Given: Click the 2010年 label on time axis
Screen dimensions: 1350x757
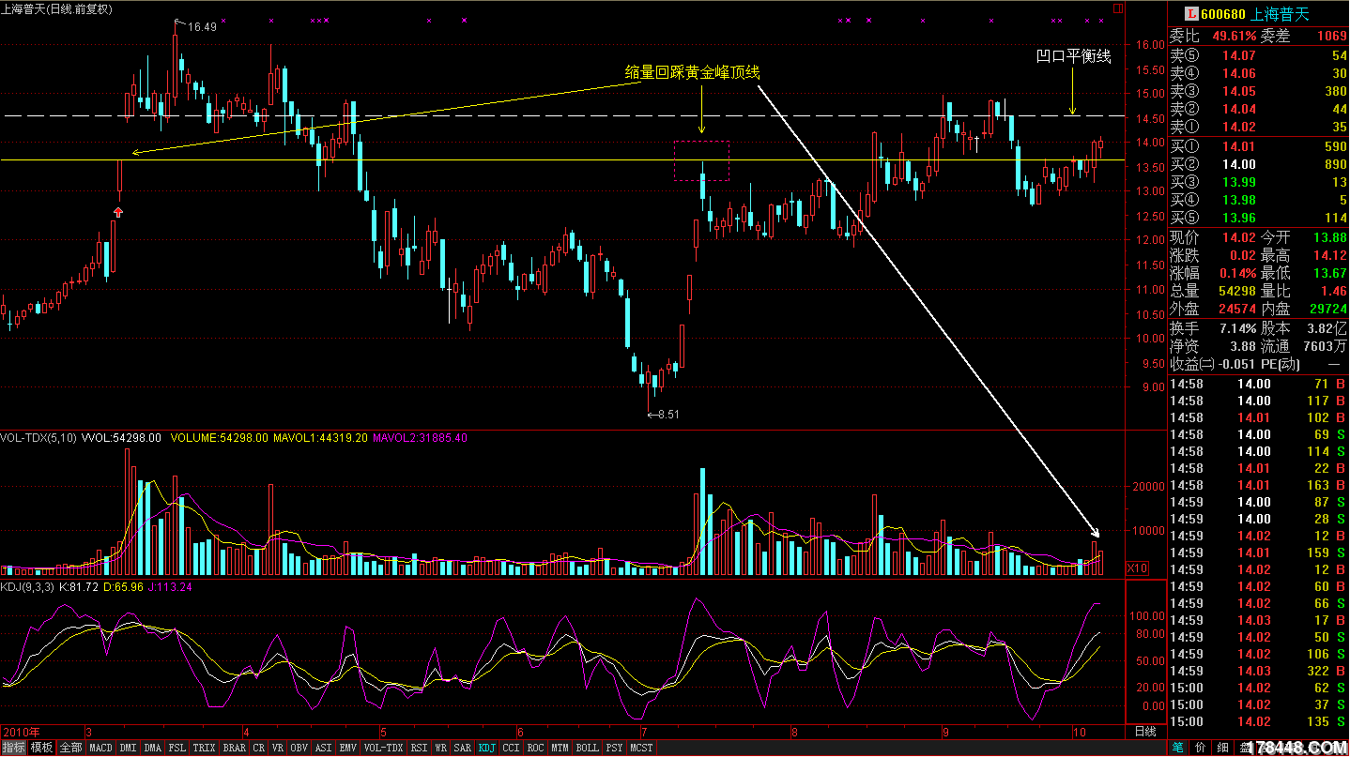Looking at the screenshot, I should 23,732.
